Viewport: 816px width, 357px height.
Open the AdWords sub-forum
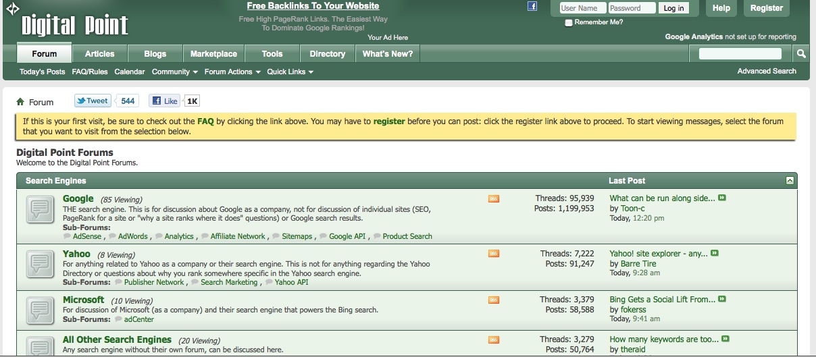click(132, 236)
